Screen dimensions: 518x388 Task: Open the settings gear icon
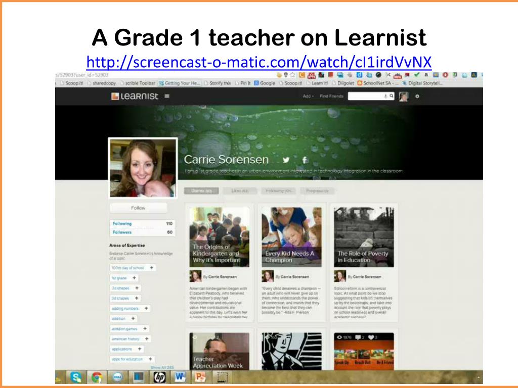click(x=417, y=96)
